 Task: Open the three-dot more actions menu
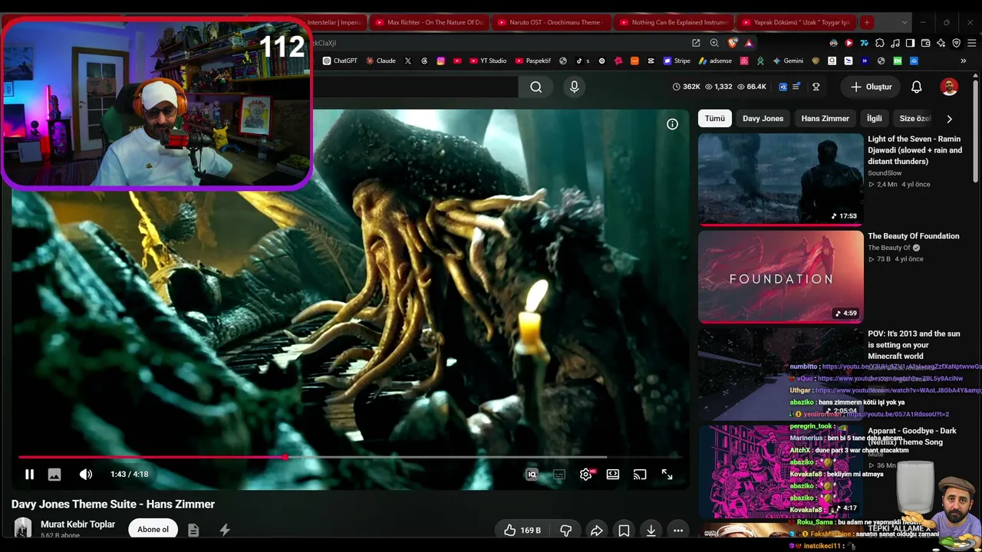coord(678,530)
